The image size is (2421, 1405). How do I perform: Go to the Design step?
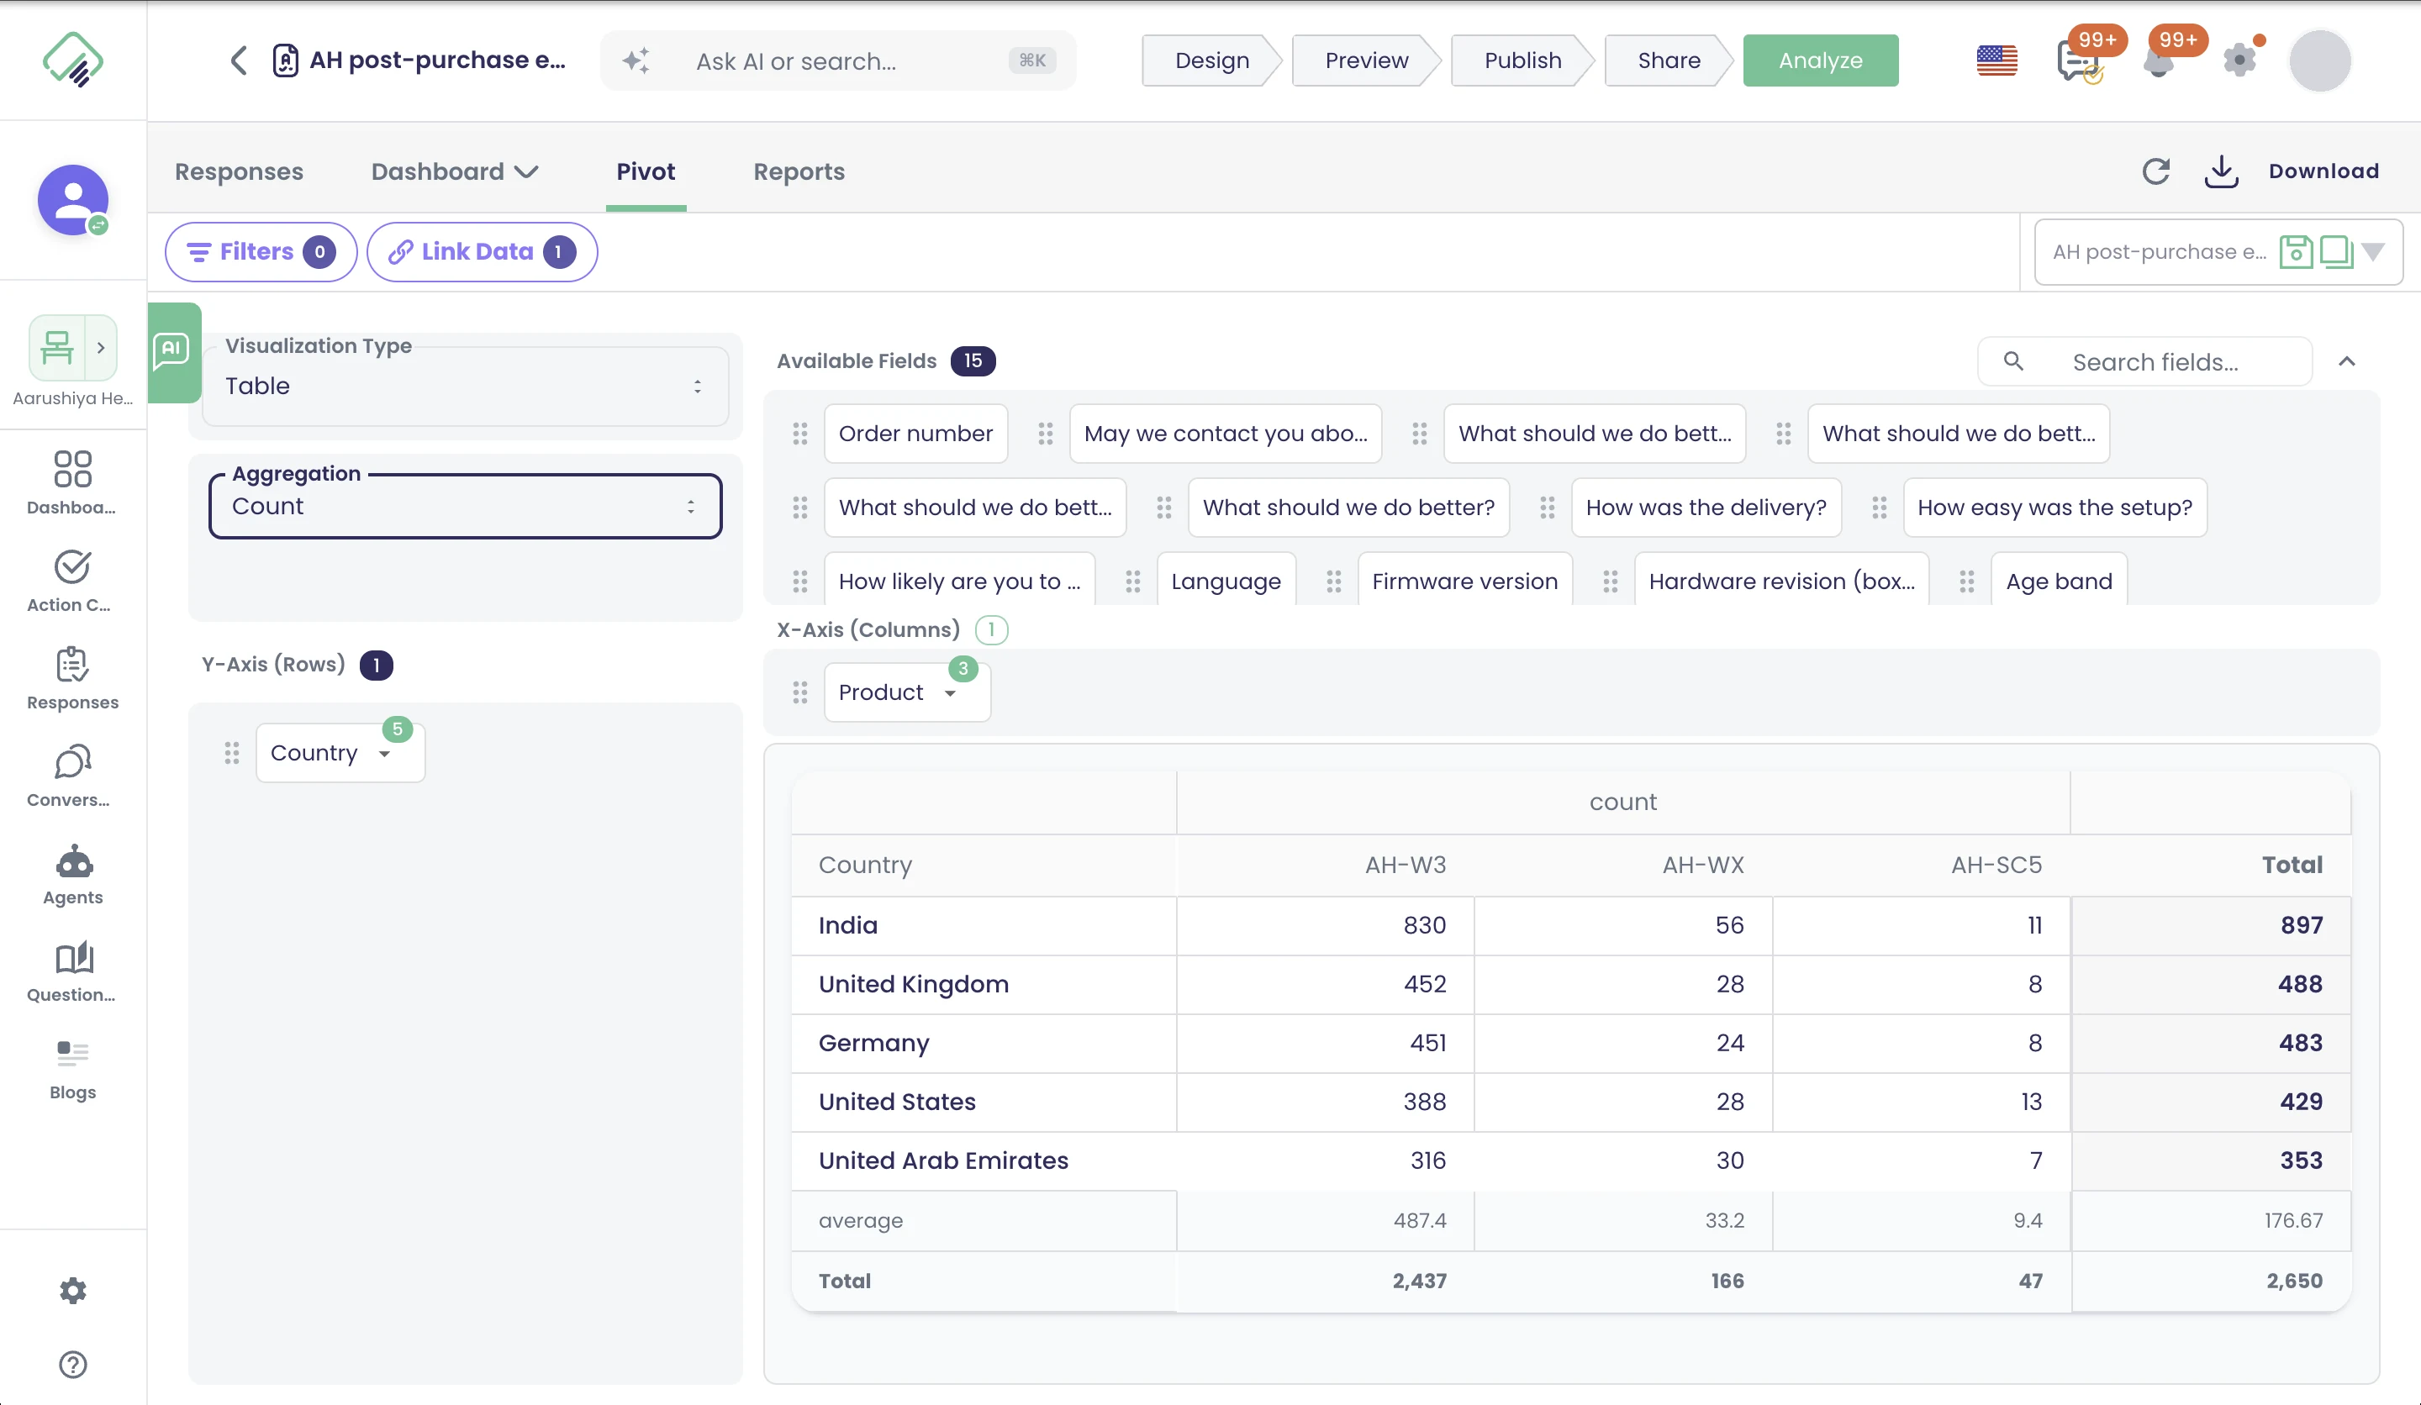1212,61
